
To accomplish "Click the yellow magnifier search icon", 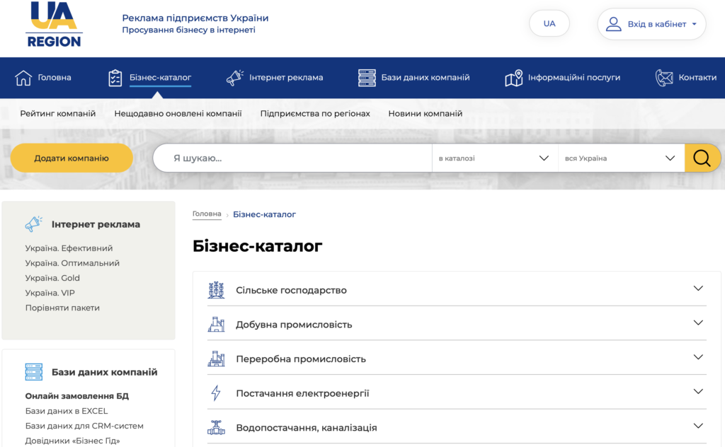I will pyautogui.click(x=702, y=158).
